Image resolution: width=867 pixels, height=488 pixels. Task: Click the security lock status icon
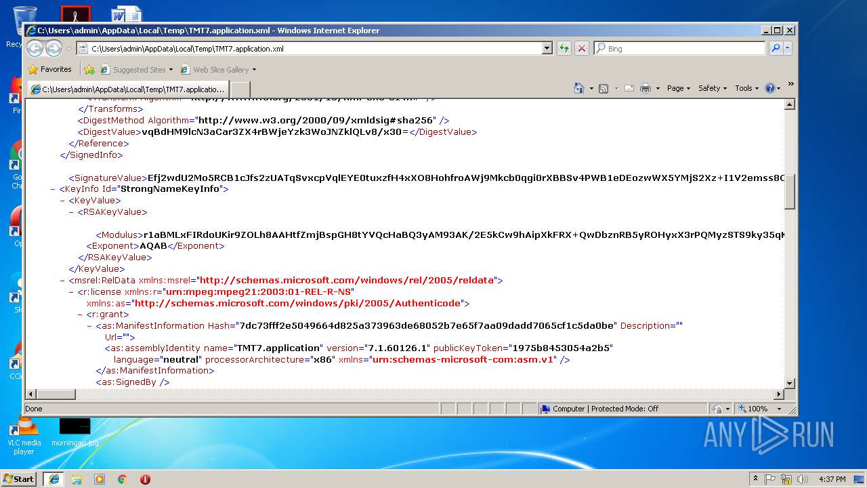pyautogui.click(x=717, y=409)
